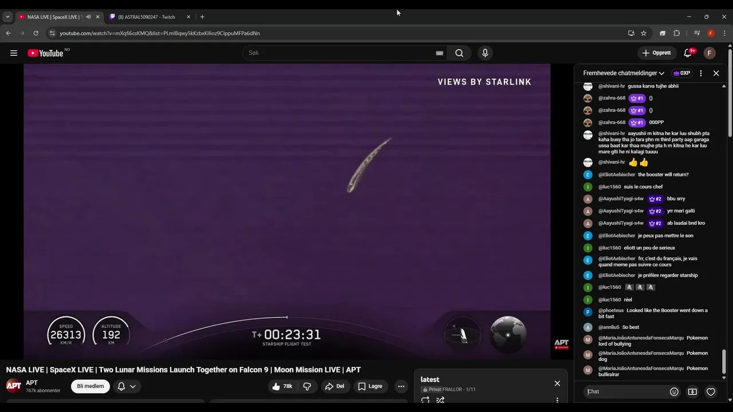Save the video with Lagre button

(x=370, y=386)
